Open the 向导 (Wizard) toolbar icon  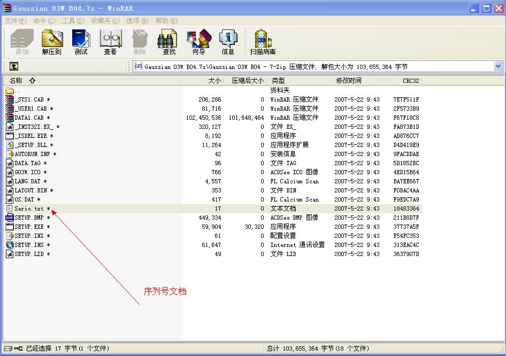click(199, 41)
